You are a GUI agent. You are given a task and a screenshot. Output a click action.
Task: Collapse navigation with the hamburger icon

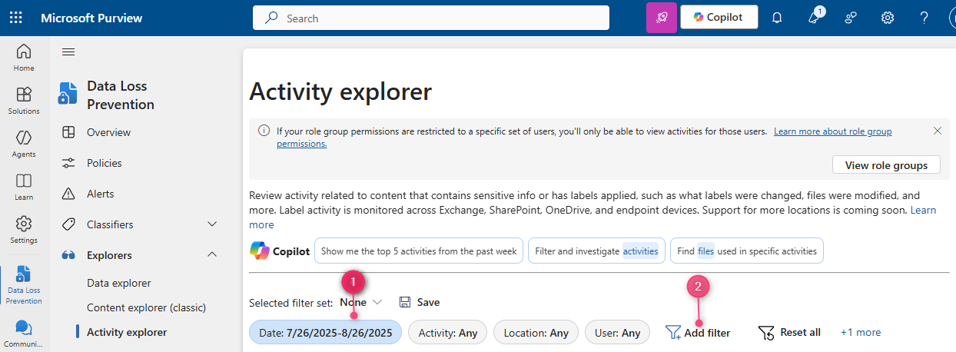[x=68, y=51]
